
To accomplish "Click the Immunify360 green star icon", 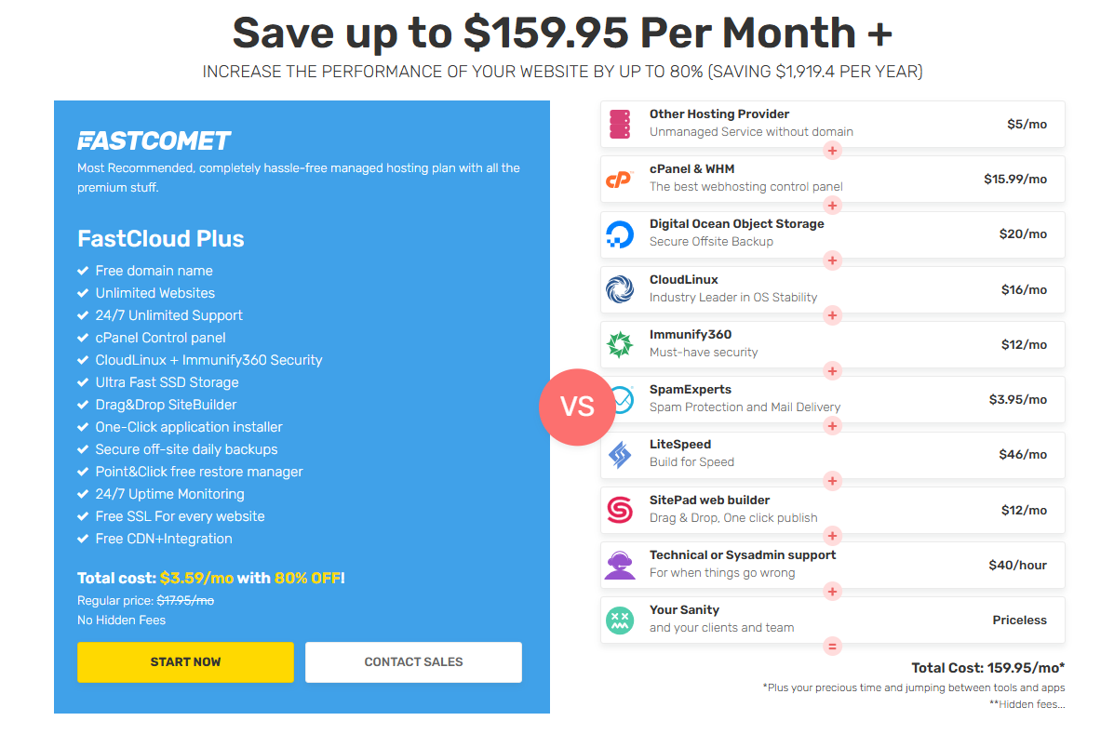I will tap(620, 344).
